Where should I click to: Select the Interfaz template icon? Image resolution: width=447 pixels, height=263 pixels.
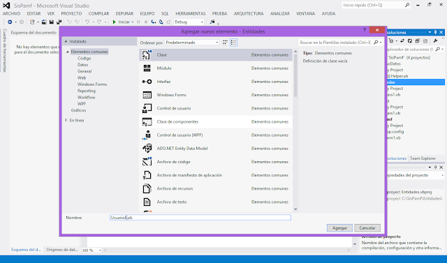coord(147,82)
